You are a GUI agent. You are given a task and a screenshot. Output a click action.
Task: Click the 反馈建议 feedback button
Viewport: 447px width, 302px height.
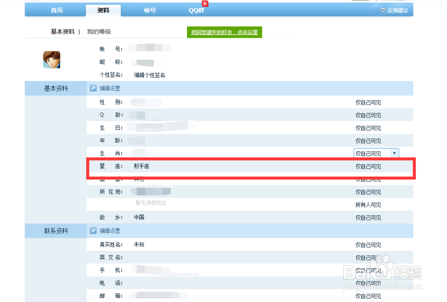395,10
